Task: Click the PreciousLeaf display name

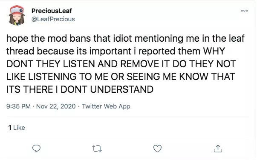Action: 52,11
